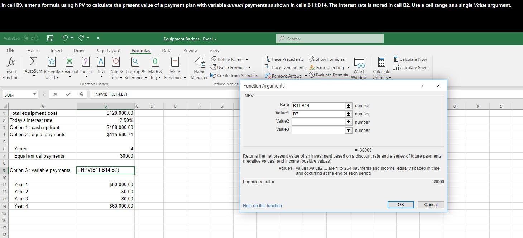Viewport: 523px width, 238px height.
Task: Toggle the AutoSave switch
Action: pyautogui.click(x=30, y=39)
